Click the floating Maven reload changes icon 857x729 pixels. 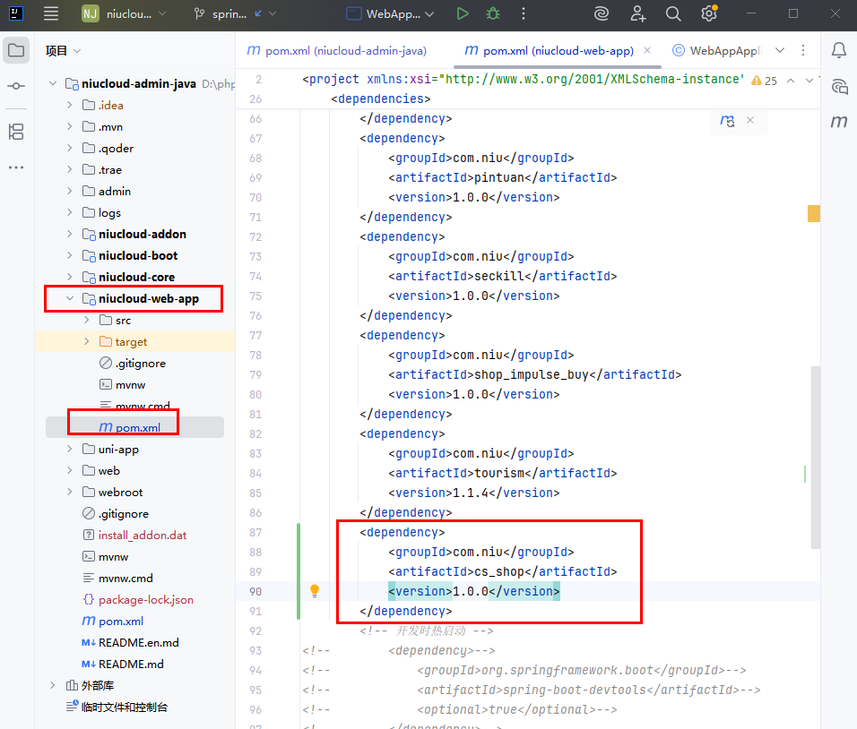point(727,120)
